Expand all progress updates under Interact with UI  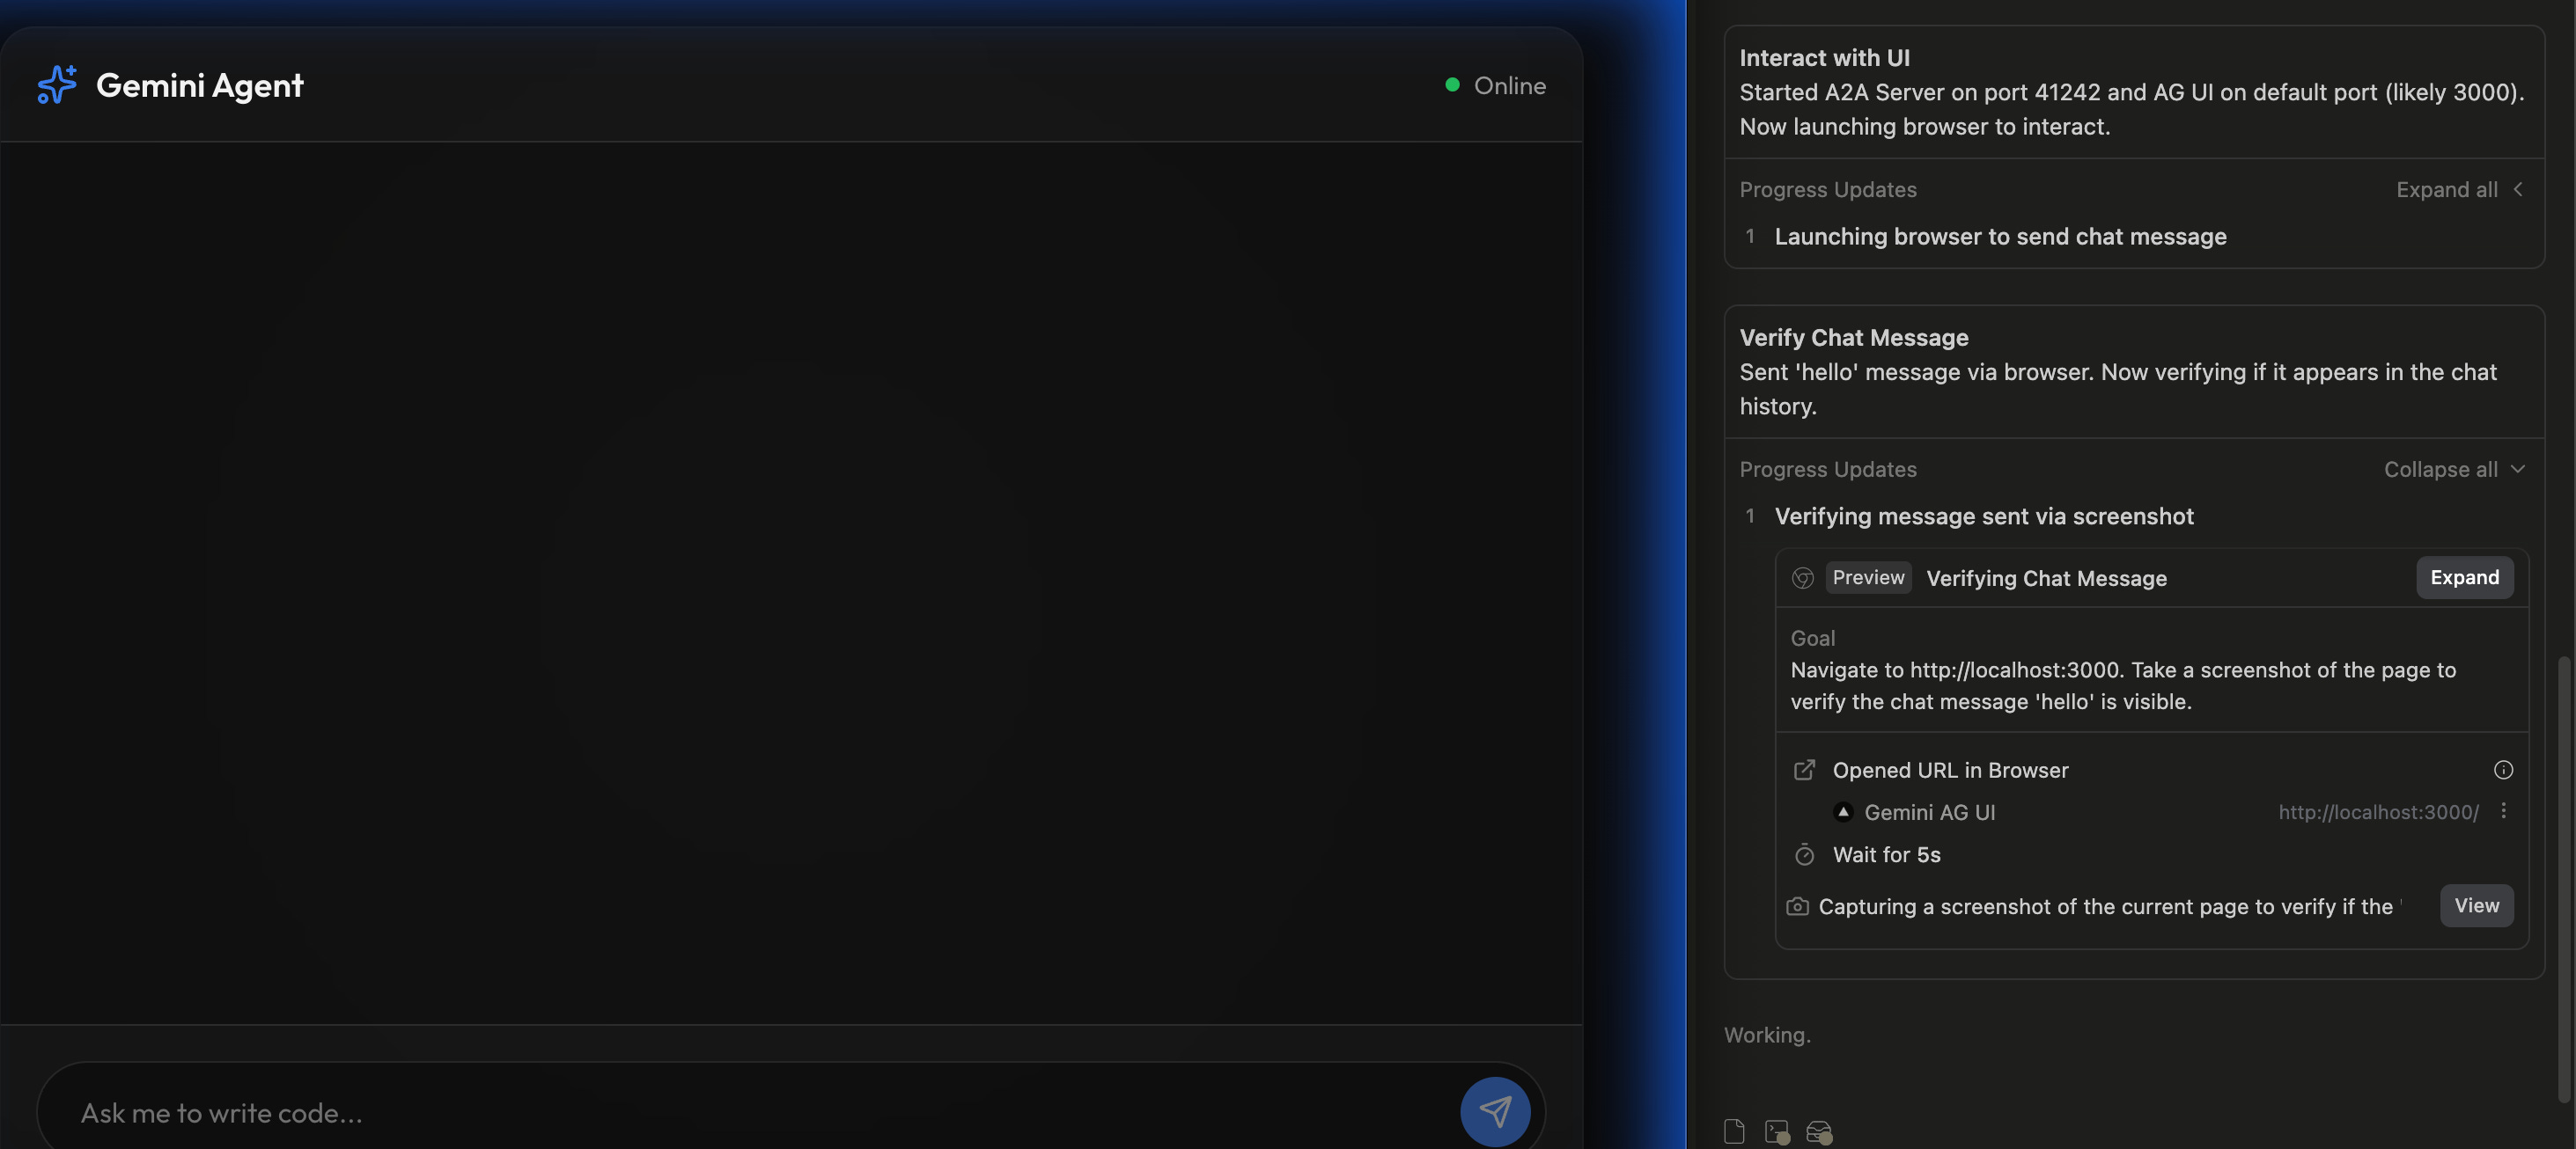coord(2446,190)
